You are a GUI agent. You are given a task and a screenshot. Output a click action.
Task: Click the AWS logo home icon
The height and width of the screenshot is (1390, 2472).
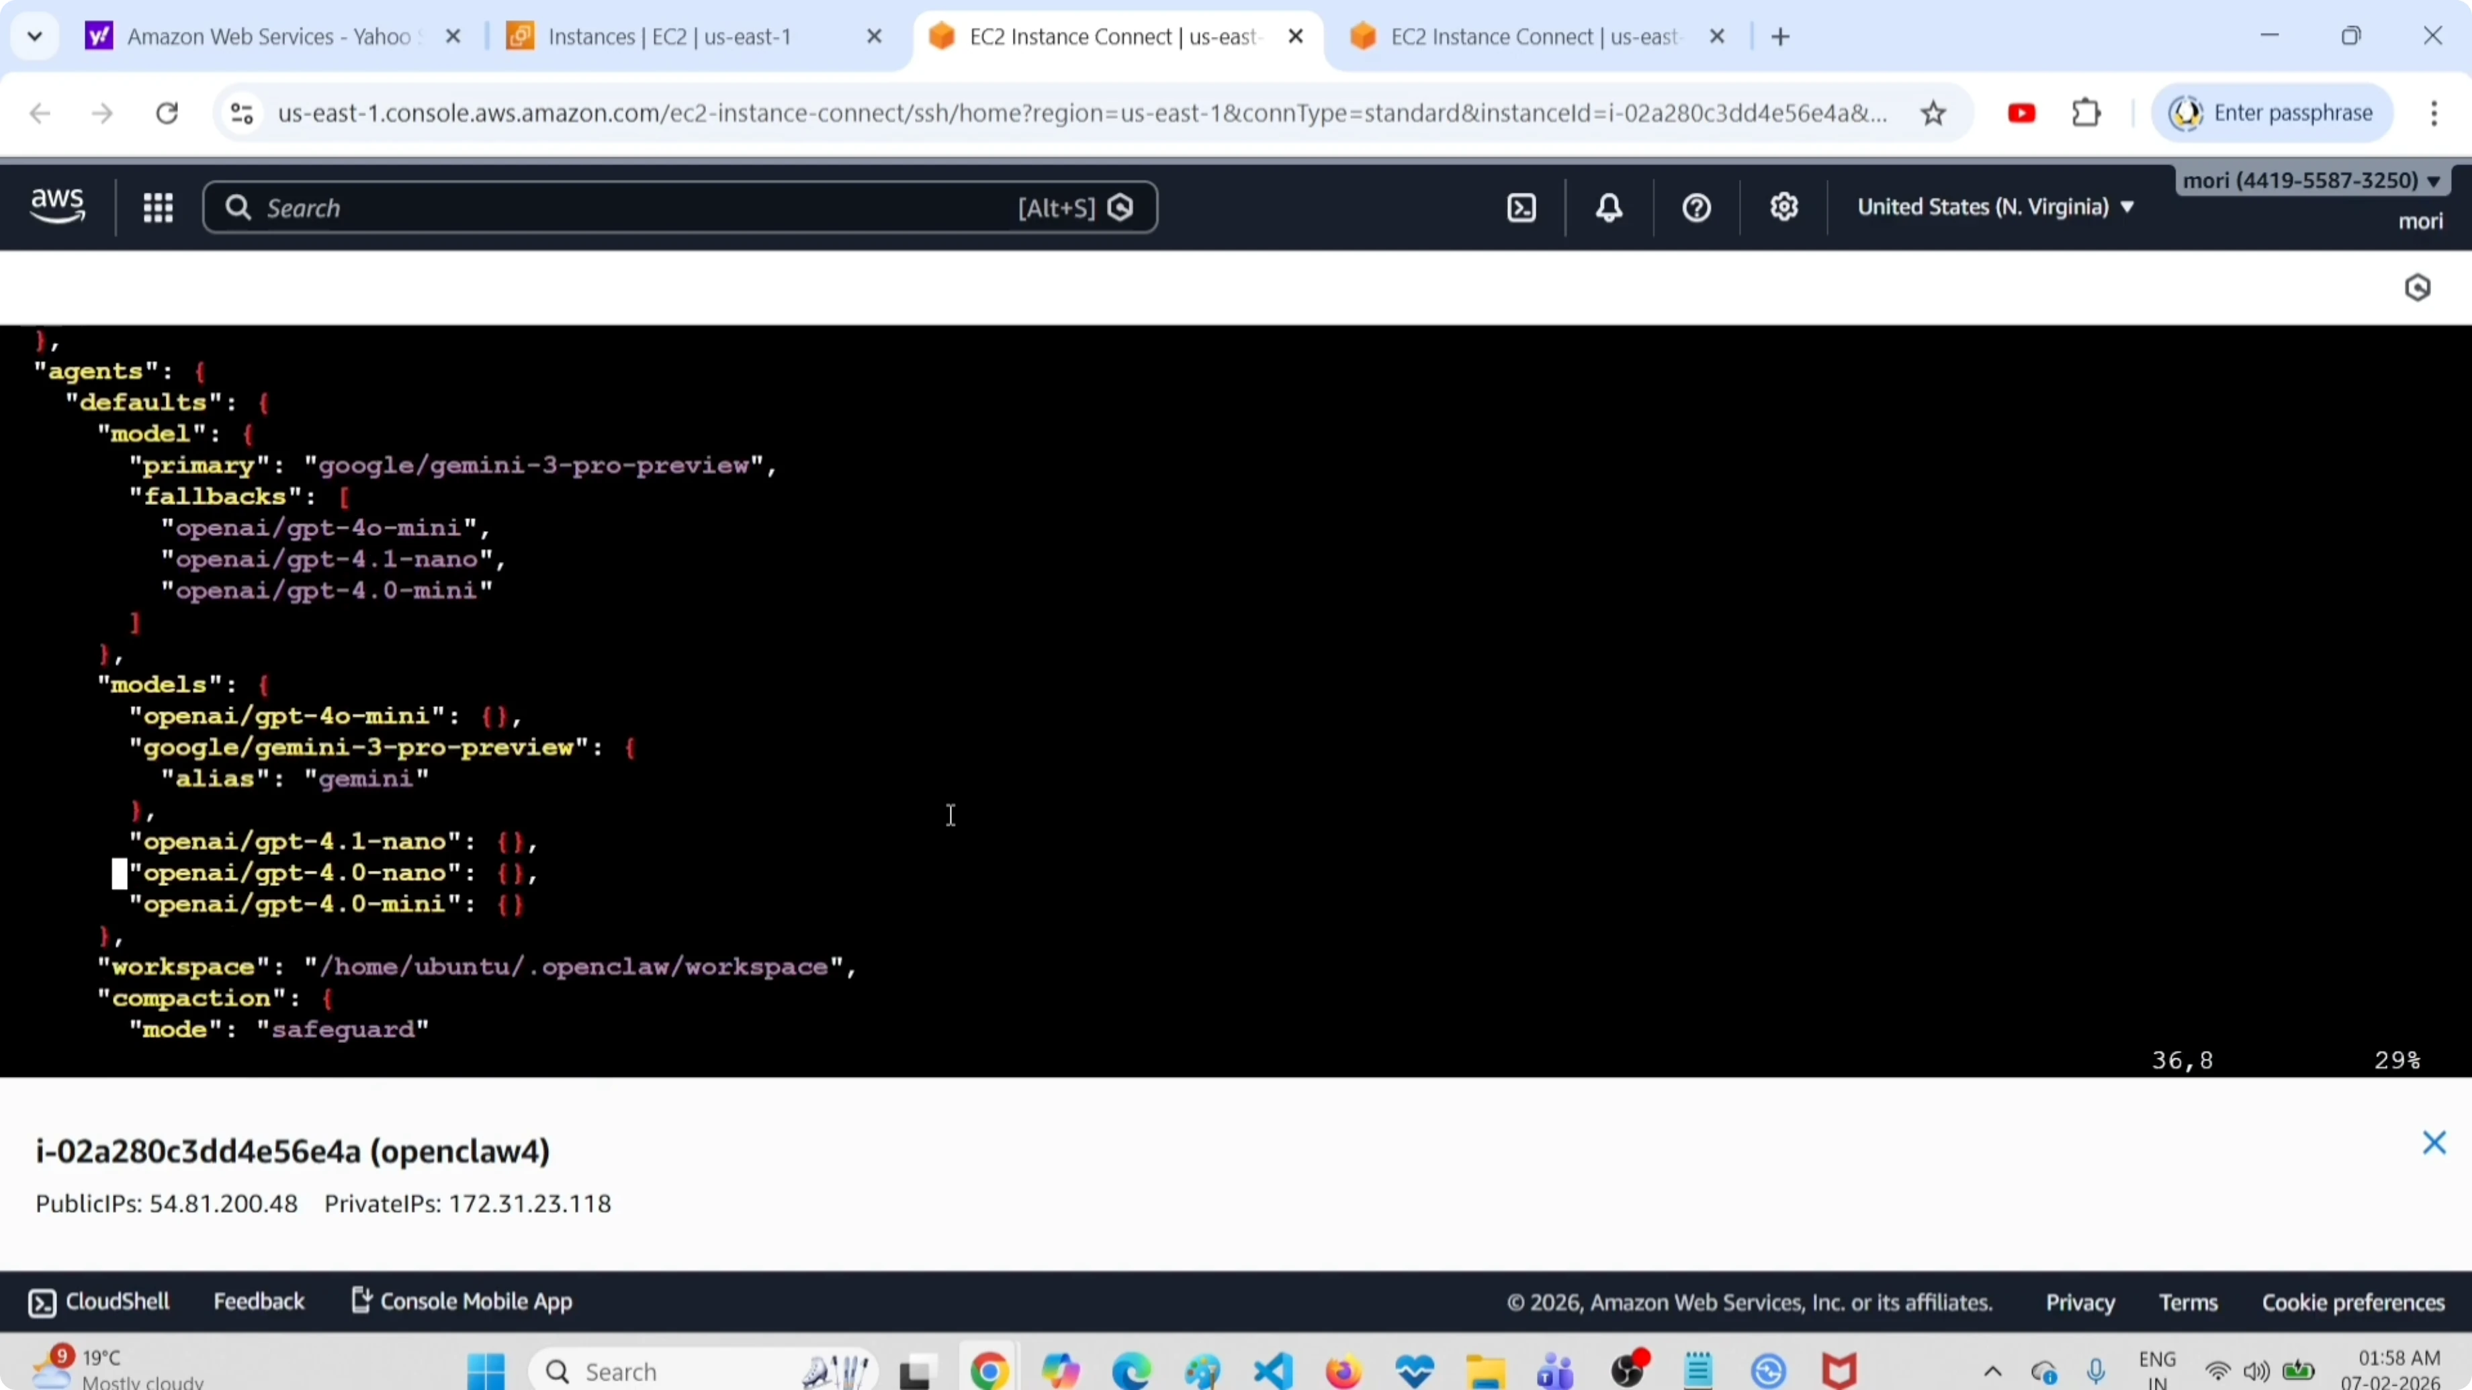tap(58, 206)
